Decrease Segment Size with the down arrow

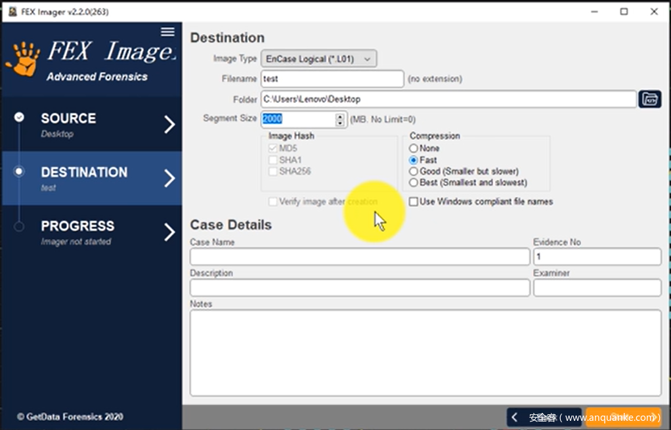point(340,122)
